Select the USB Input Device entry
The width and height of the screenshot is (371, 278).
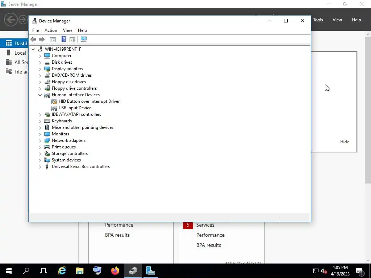coord(75,108)
